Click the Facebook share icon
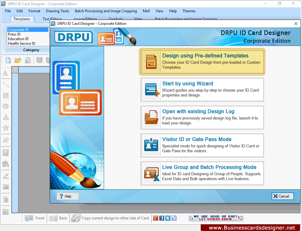 click(162, 218)
